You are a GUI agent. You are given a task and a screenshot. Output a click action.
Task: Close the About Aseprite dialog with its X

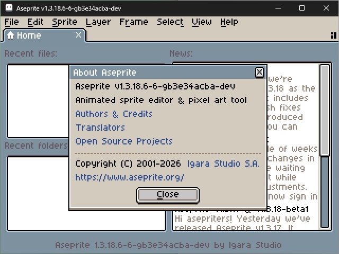tap(260, 72)
